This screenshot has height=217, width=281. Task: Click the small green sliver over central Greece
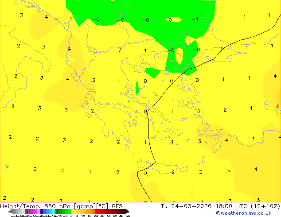pos(137,88)
